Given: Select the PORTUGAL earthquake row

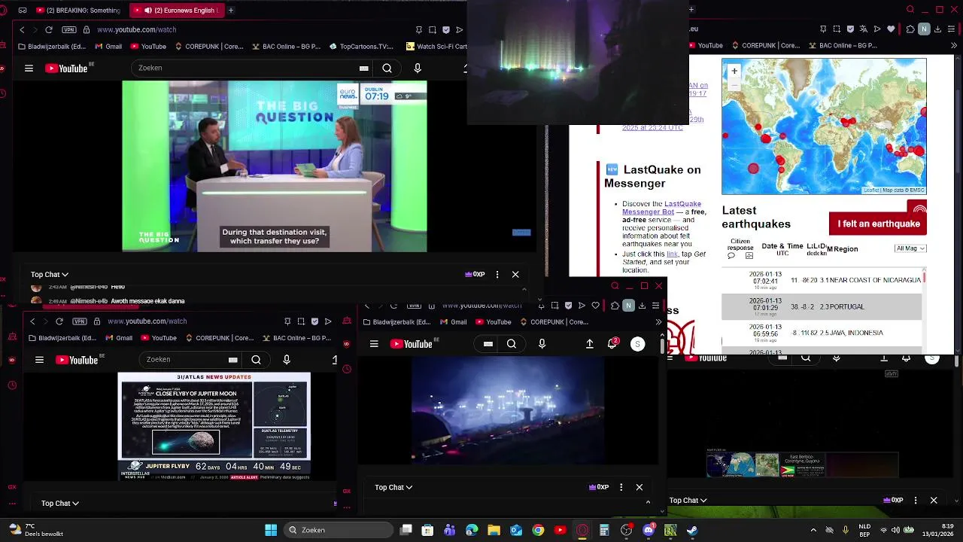Looking at the screenshot, I should click(822, 306).
